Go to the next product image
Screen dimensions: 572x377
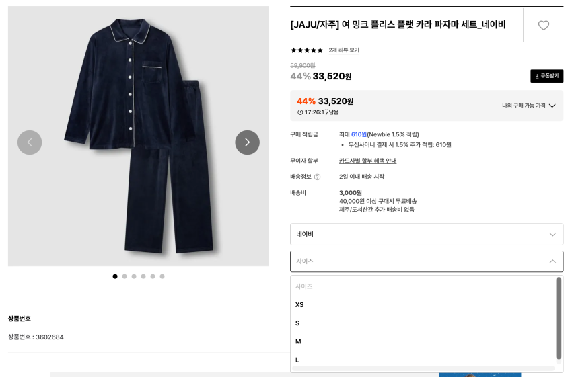pos(247,142)
